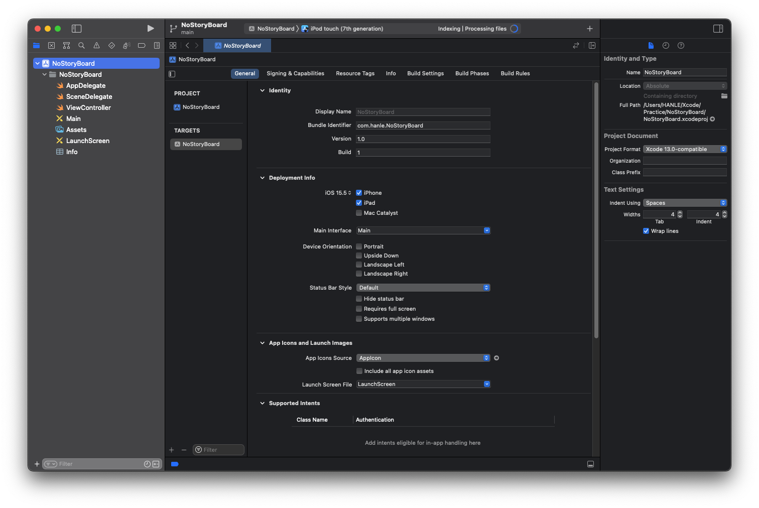Show the Quick Help inspector
This screenshot has width=759, height=508.
click(x=681, y=46)
